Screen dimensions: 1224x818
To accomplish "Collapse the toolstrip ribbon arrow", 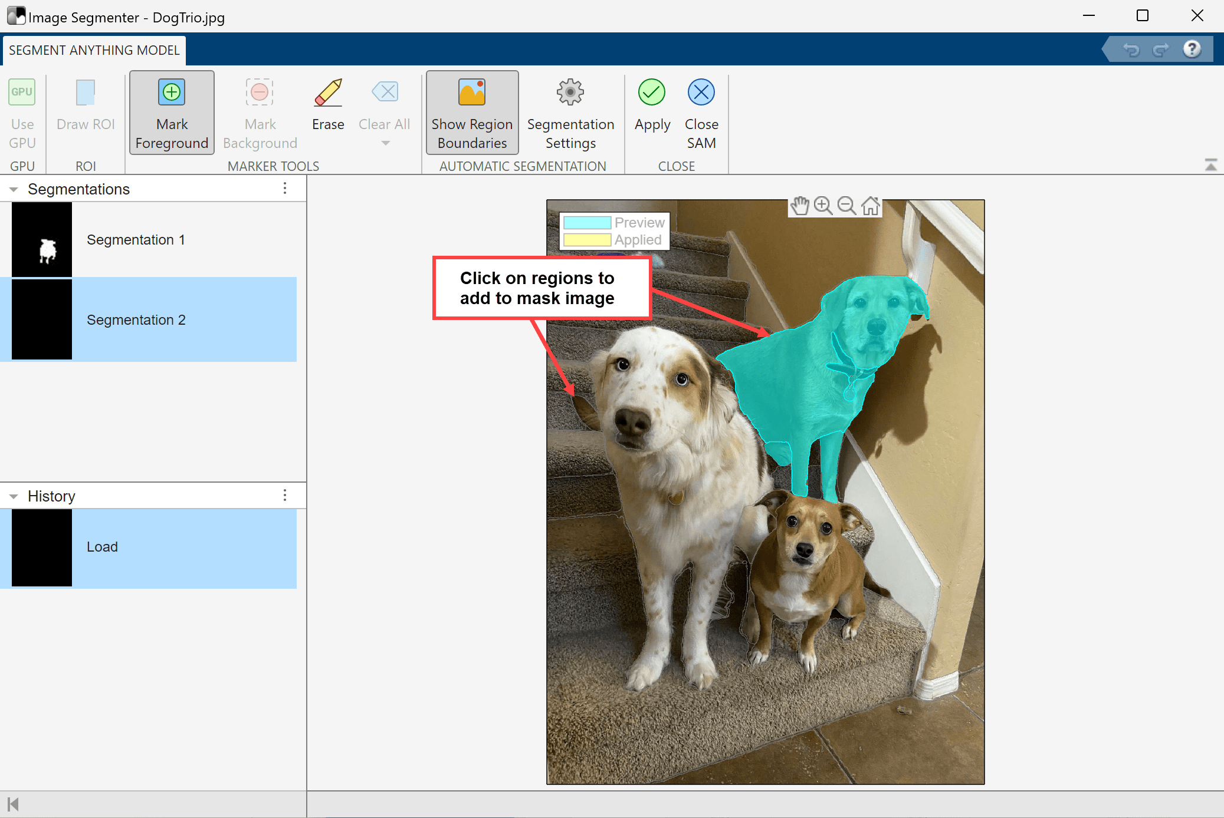I will click(x=1210, y=165).
